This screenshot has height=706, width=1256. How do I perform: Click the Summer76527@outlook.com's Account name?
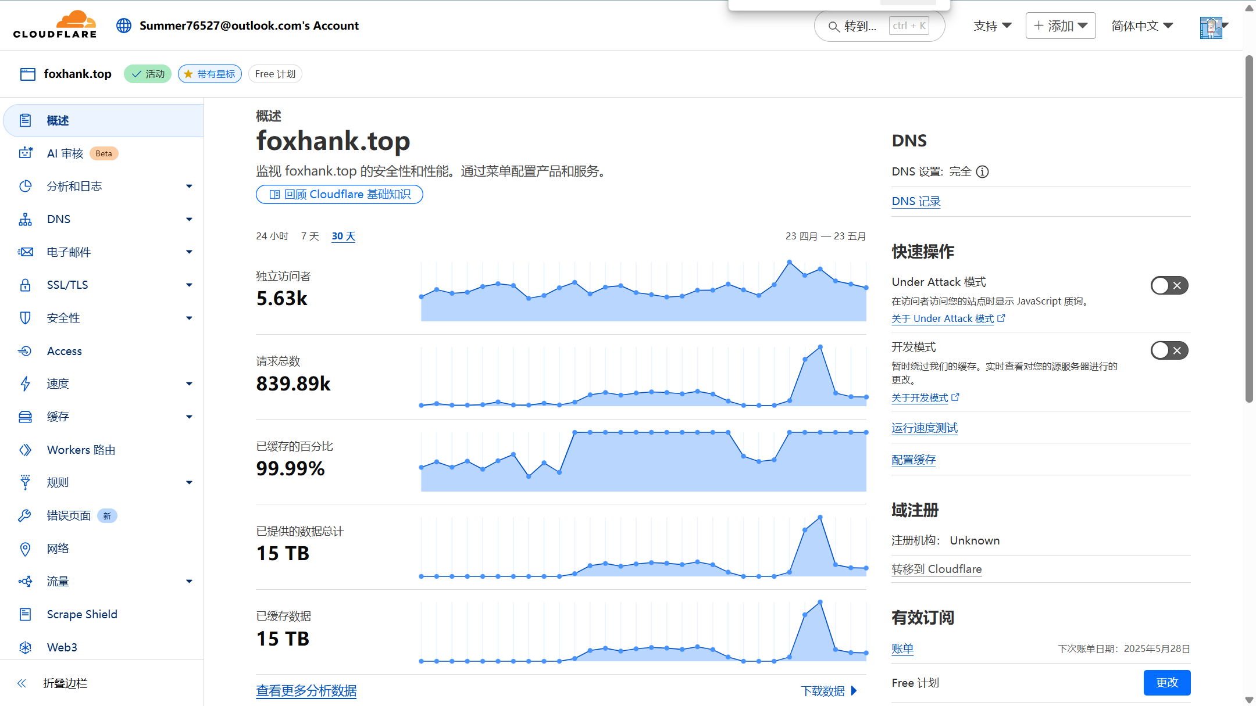point(249,26)
